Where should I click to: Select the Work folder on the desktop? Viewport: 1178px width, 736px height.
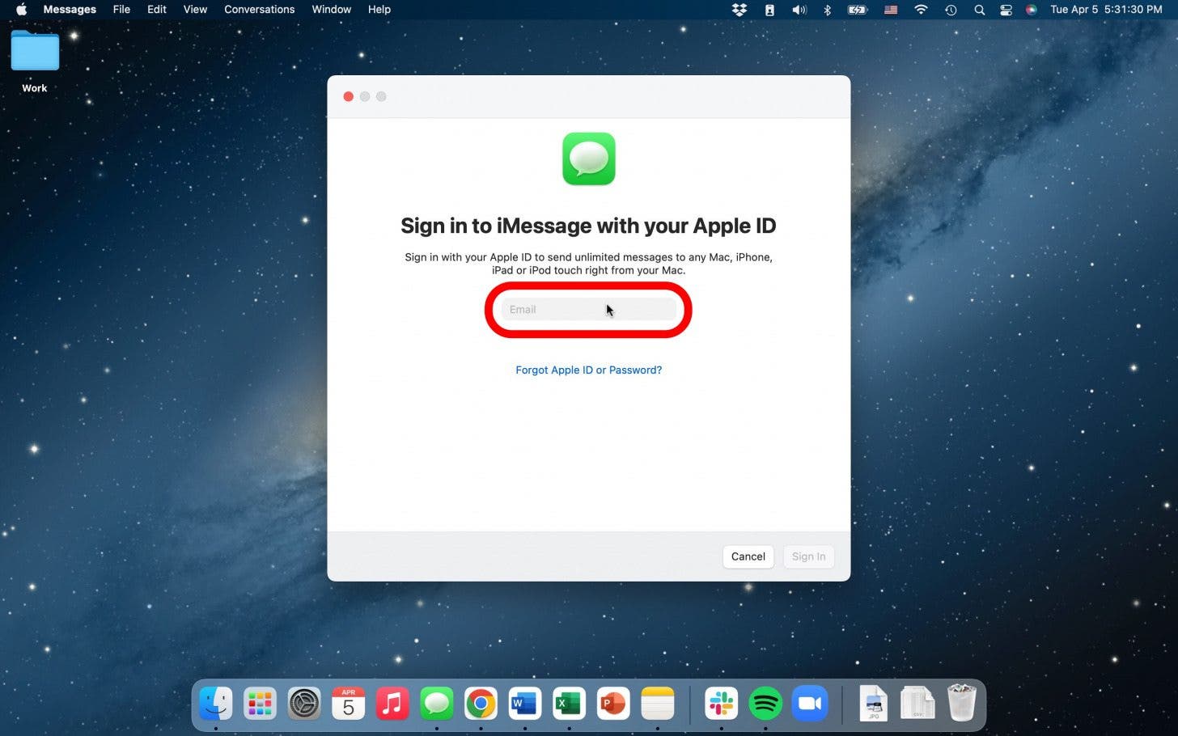[35, 53]
